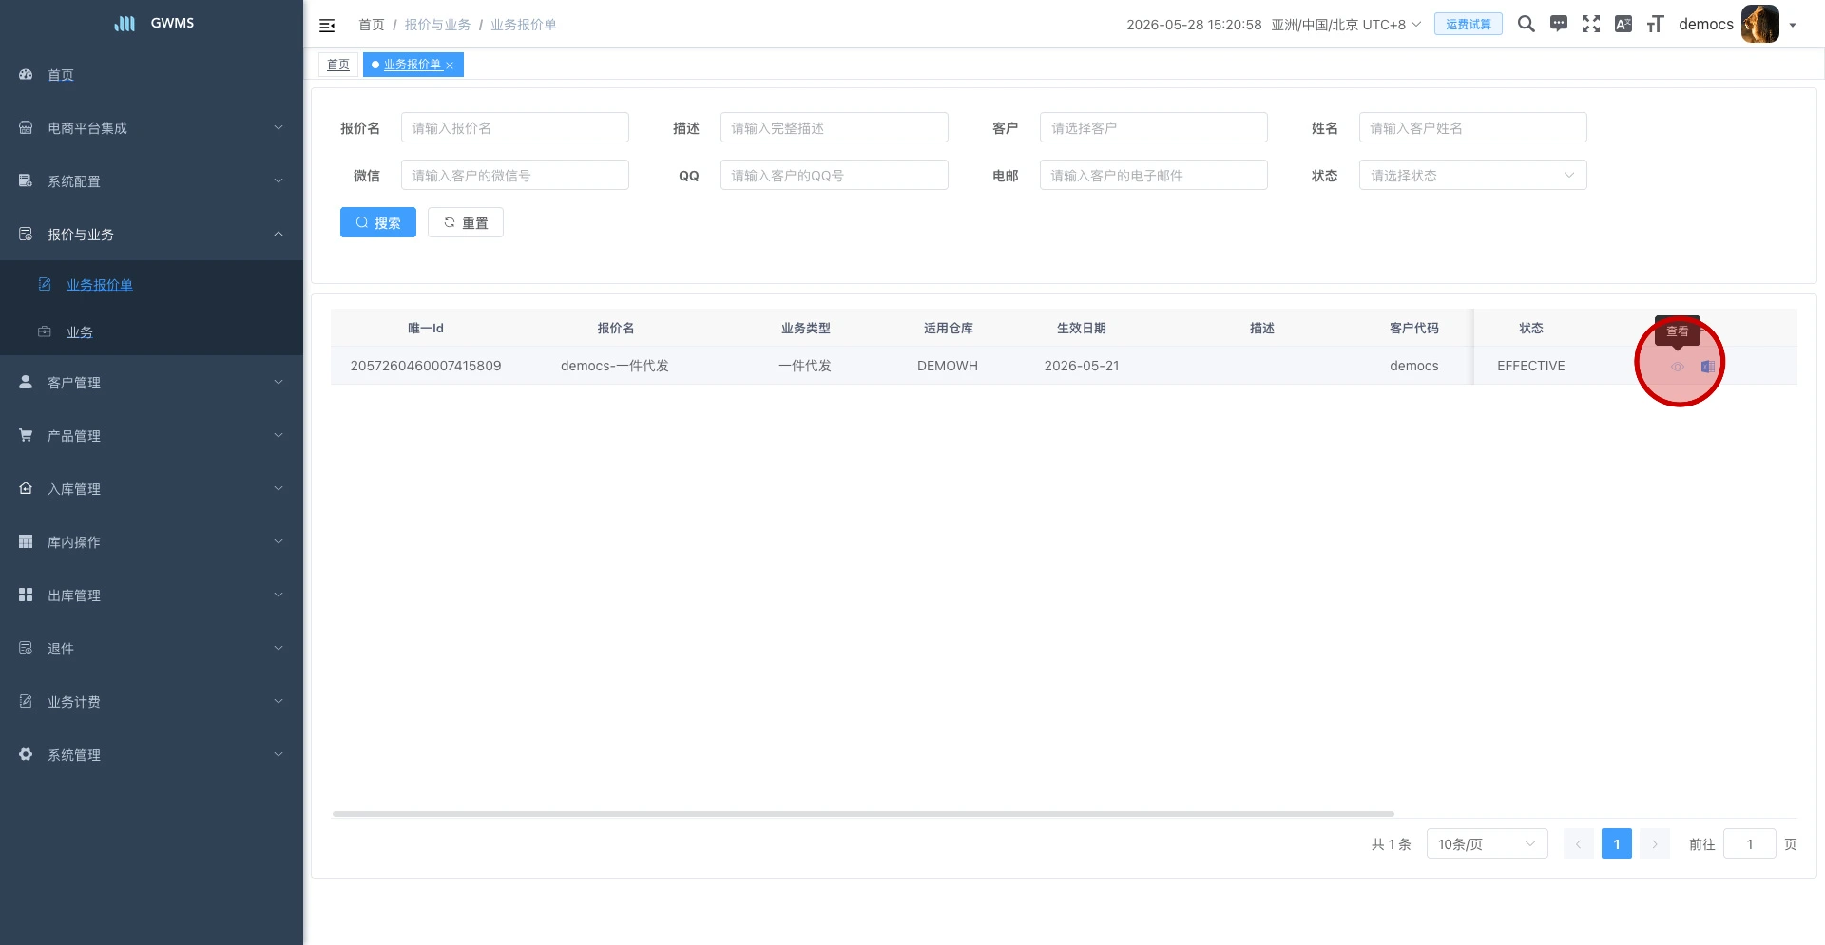Image resolution: width=1825 pixels, height=945 pixels.
Task: Open the chat message bubble icon
Action: 1559,24
